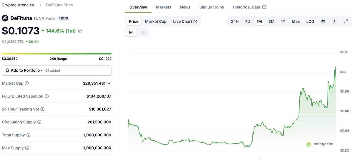The image size is (353, 160).
Task: Click the Add to Portfolio button
Action: [x=56, y=70]
